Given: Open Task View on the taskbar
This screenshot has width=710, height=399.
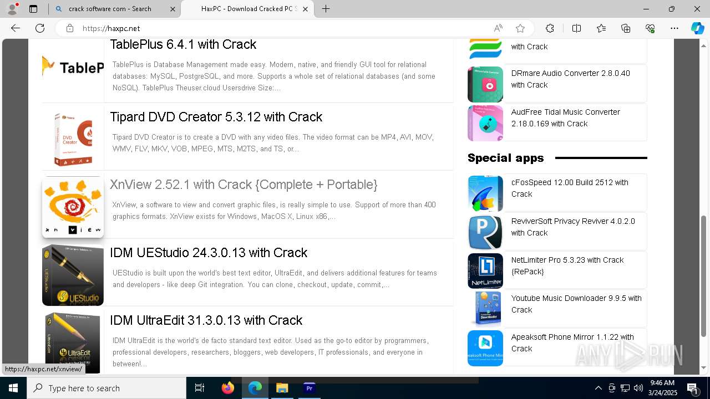Looking at the screenshot, I should click(x=200, y=388).
